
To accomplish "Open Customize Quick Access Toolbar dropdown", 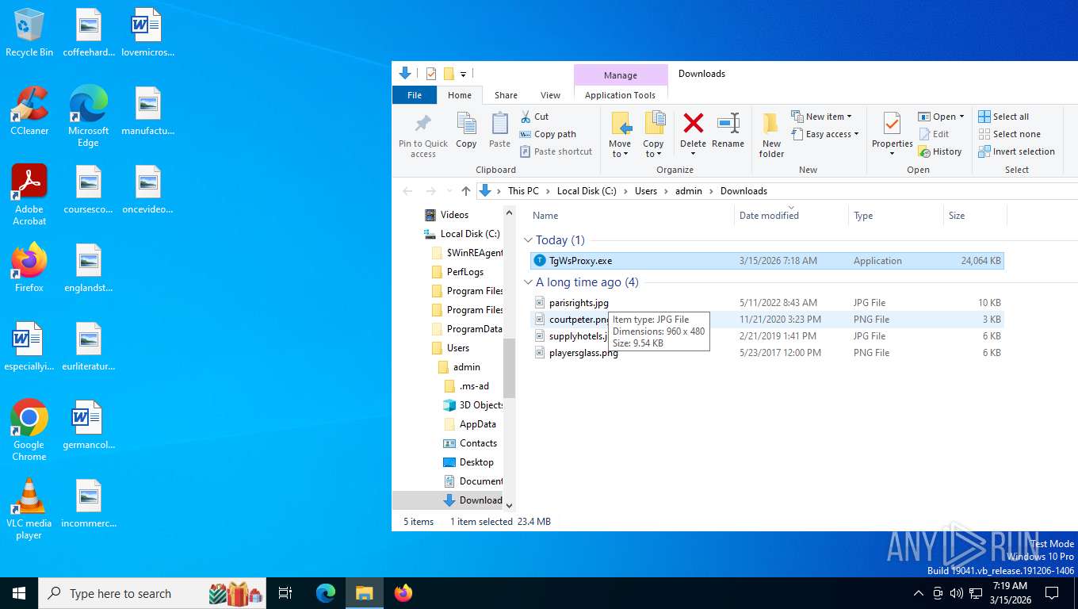I will tap(463, 75).
